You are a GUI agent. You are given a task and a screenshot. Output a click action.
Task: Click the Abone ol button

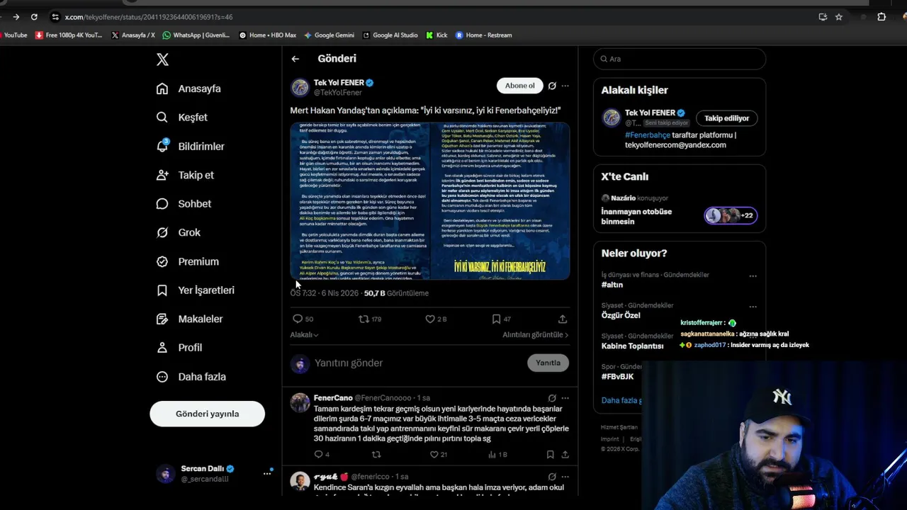[x=519, y=86]
